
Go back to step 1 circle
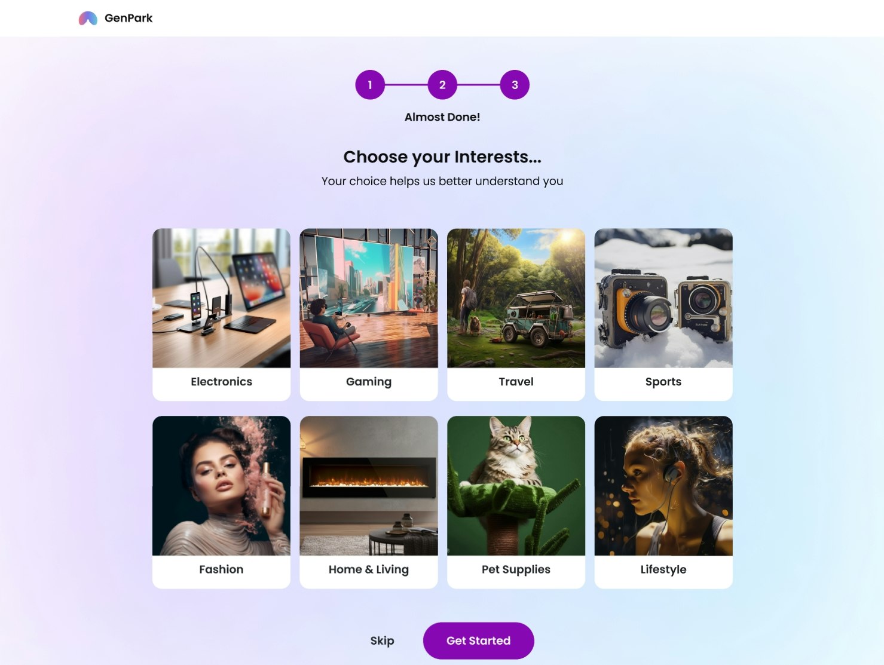pyautogui.click(x=370, y=85)
